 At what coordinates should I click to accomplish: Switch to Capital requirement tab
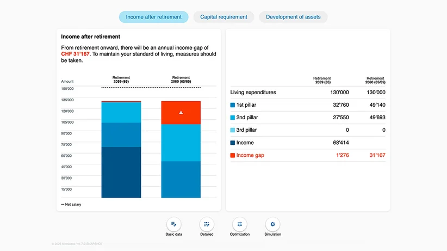click(223, 17)
